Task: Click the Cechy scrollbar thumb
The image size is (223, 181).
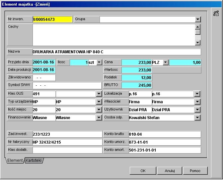Action: (x=198, y=32)
